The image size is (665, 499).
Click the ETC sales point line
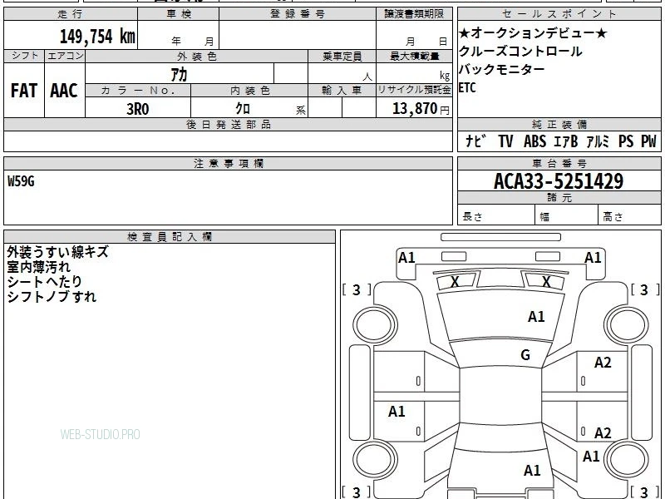[467, 87]
